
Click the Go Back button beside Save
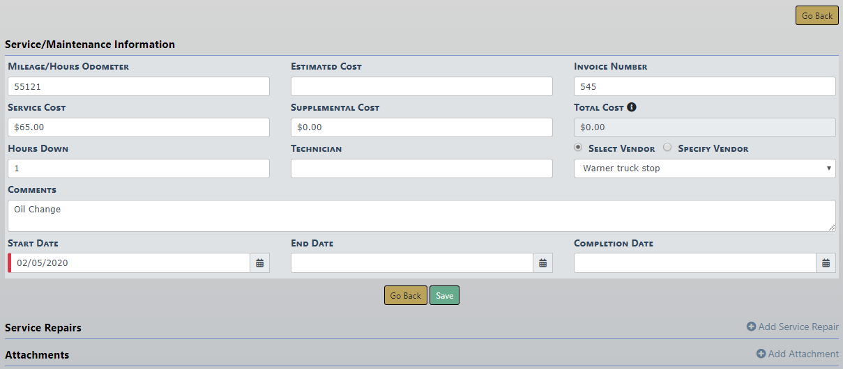405,296
